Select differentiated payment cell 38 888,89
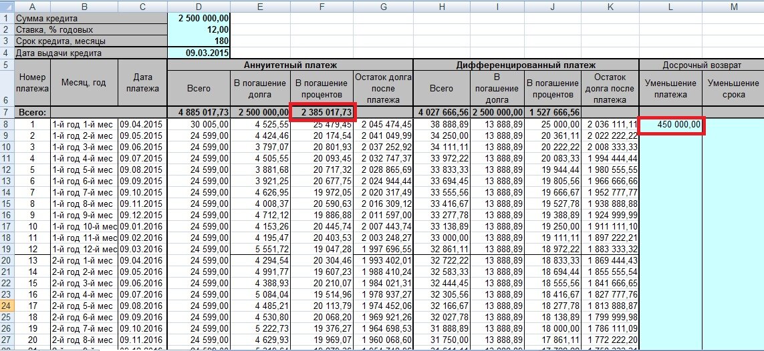The height and width of the screenshot is (351, 764). [442, 125]
